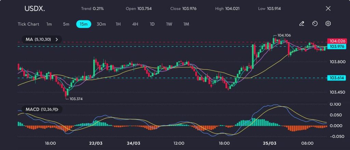Choose the 4H timeframe
Image resolution: width=350 pixels, height=150 pixels.
coord(135,24)
